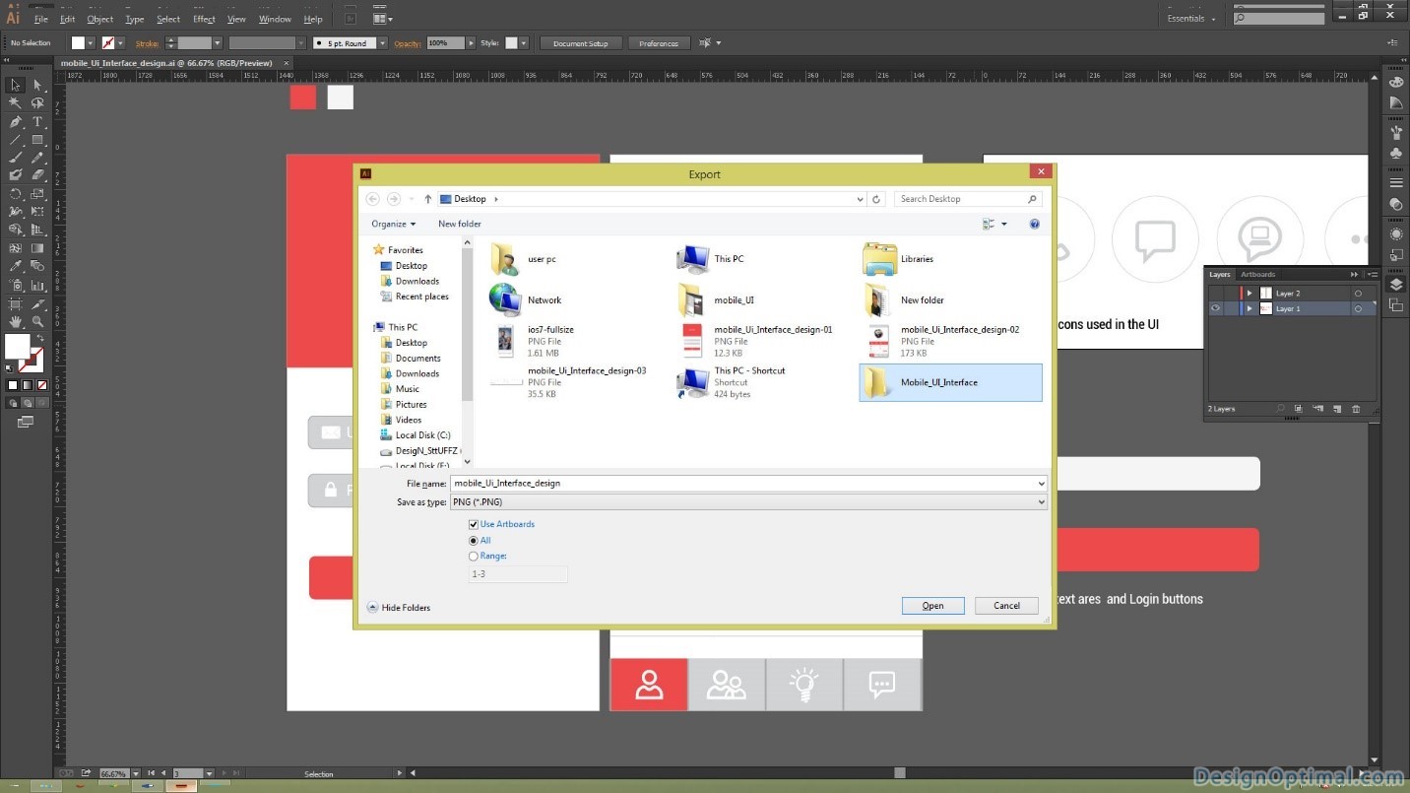Select the Range radio button
The width and height of the screenshot is (1410, 793).
474,557
